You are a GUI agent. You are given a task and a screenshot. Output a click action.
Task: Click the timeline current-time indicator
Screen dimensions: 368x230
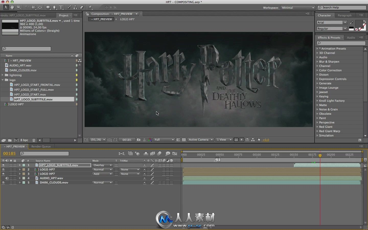click(320, 155)
